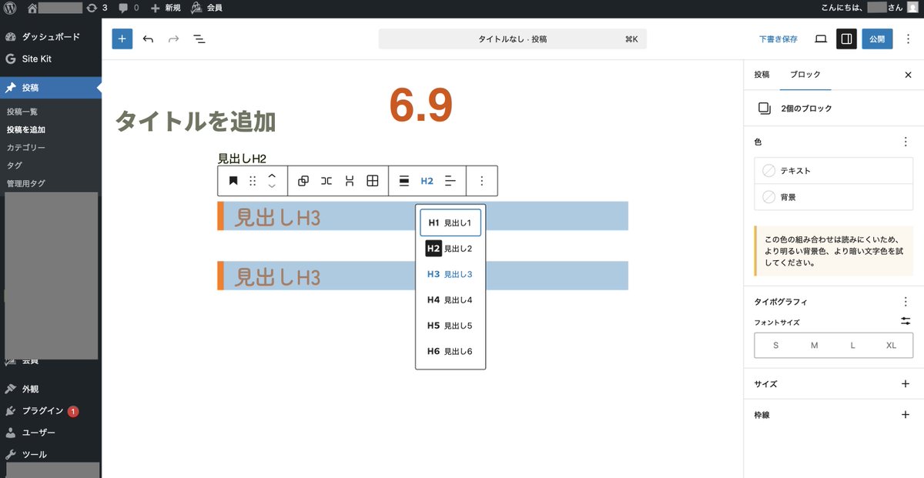Select font size S
Viewport: 924px width, 478px height.
point(775,346)
